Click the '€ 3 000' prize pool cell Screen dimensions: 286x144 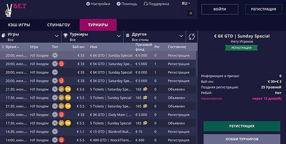pyautogui.click(x=141, y=115)
